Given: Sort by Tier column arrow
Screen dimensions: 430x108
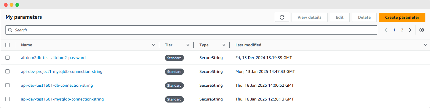Looking at the screenshot, I should click(x=188, y=45).
